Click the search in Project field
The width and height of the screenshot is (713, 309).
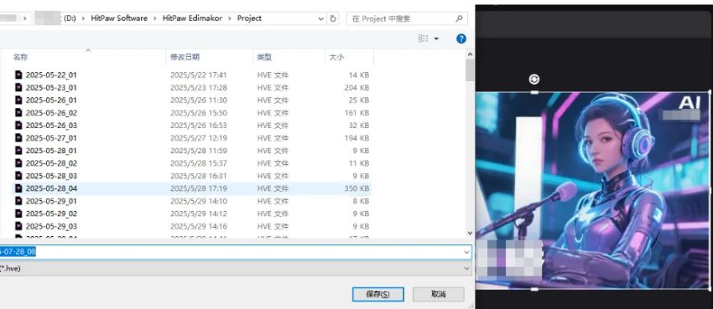407,18
